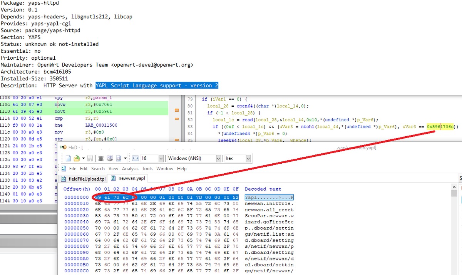
Task: Open the Edit menu in HxD
Action: coord(84,169)
